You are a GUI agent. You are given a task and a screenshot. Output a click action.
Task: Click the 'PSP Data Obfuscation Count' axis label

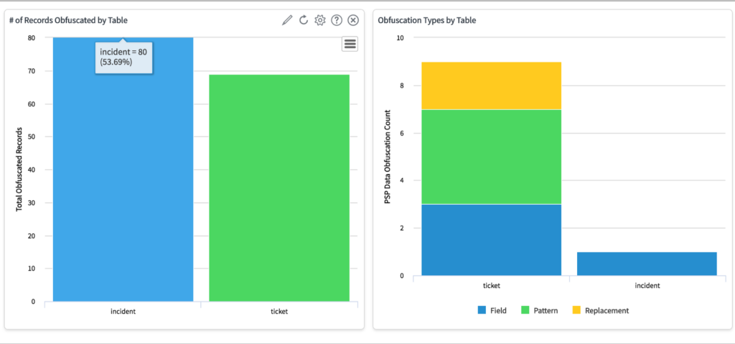tap(387, 157)
